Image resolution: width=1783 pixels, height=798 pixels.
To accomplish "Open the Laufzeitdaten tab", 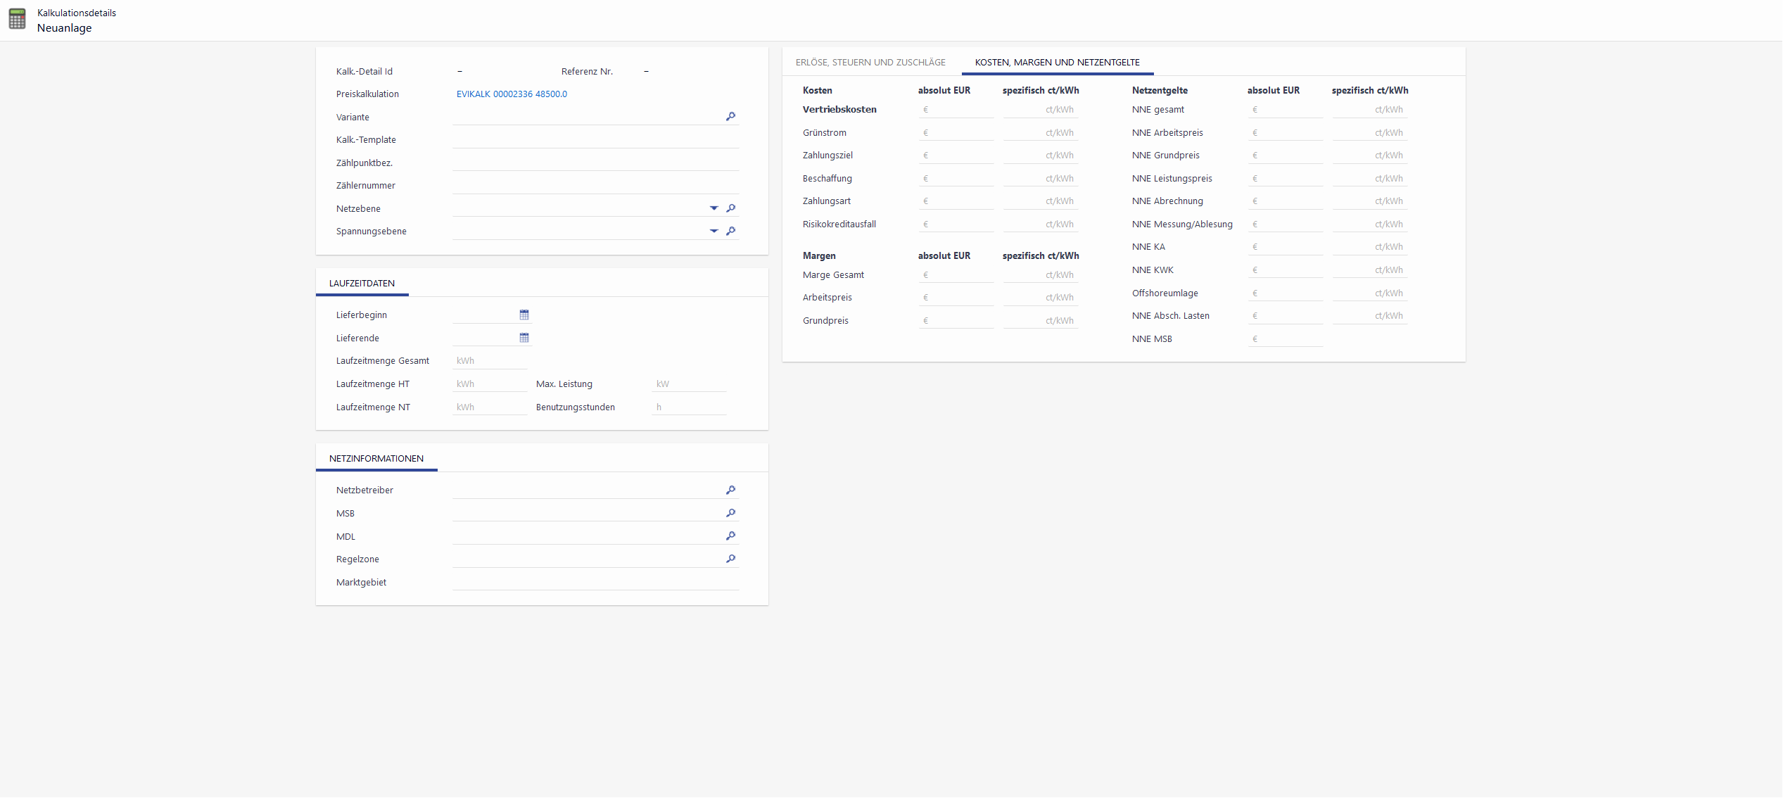I will point(362,284).
